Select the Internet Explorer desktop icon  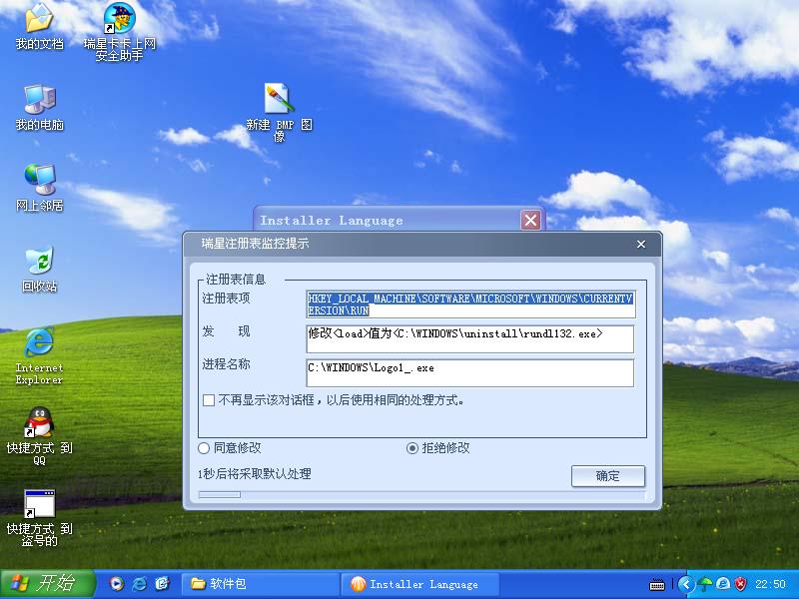click(x=39, y=356)
